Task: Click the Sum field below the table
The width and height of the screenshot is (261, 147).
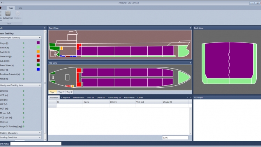Action: (175, 138)
